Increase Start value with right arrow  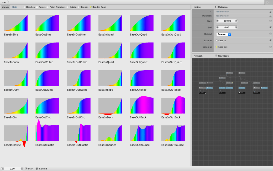pos(236,21)
